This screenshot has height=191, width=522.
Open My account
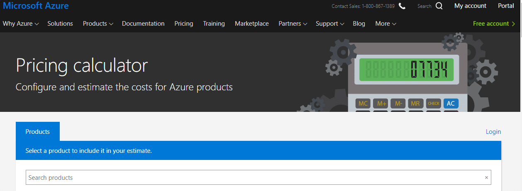click(470, 6)
